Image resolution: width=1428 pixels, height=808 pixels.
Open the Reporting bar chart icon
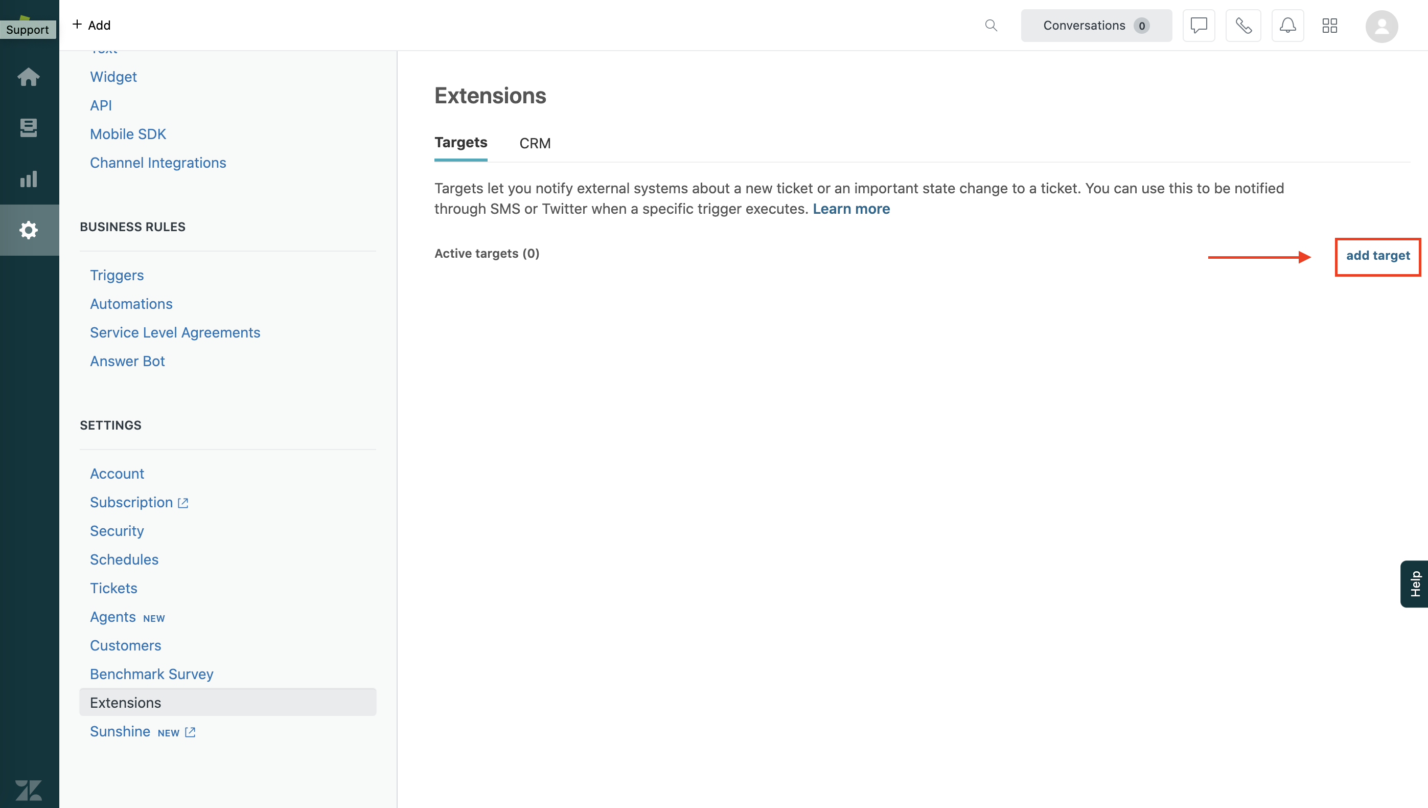(x=29, y=178)
